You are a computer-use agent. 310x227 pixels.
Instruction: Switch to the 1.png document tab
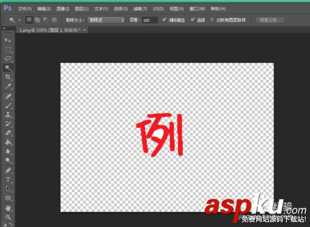click(x=50, y=30)
